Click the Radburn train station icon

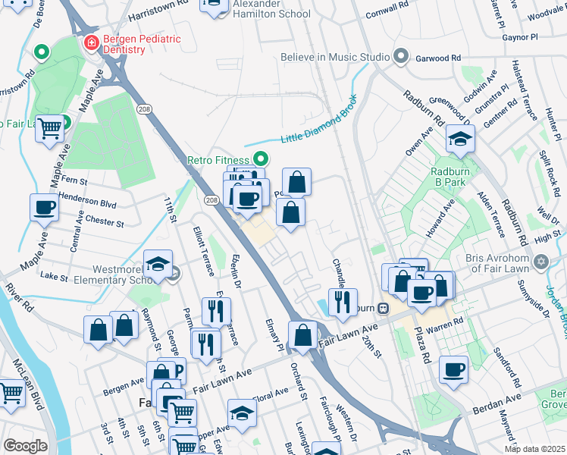[384, 308]
